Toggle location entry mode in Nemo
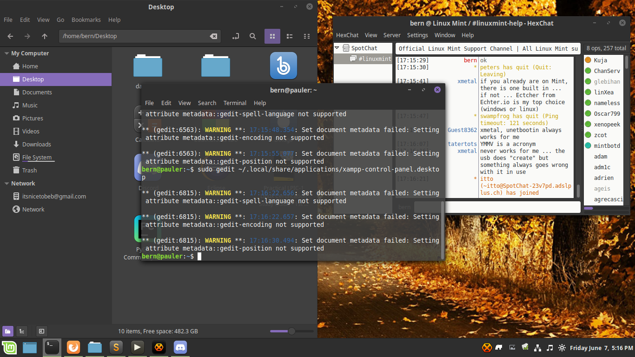Screen dimensions: 635x357 [x=235, y=36]
